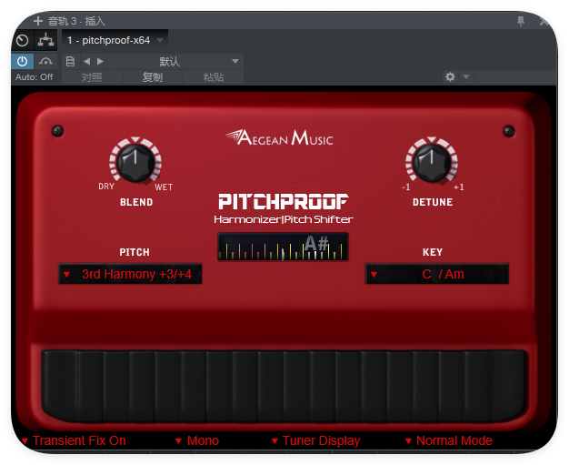Open the 默认 preset dropdown
The height and width of the screenshot is (465, 569).
pos(175,61)
